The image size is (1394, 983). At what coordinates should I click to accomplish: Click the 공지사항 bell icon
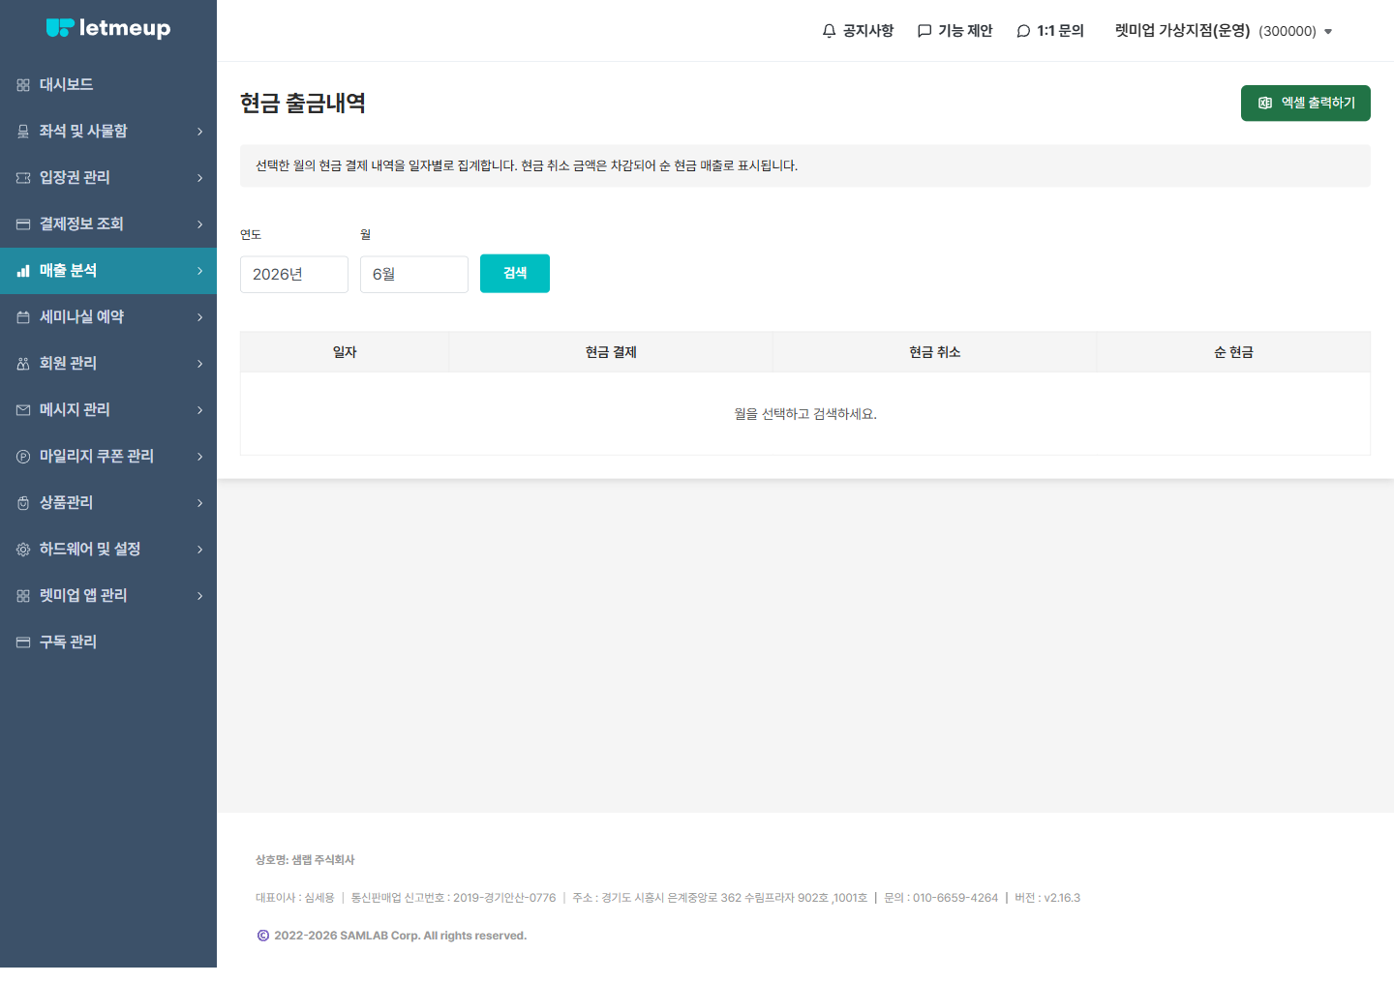click(x=829, y=31)
